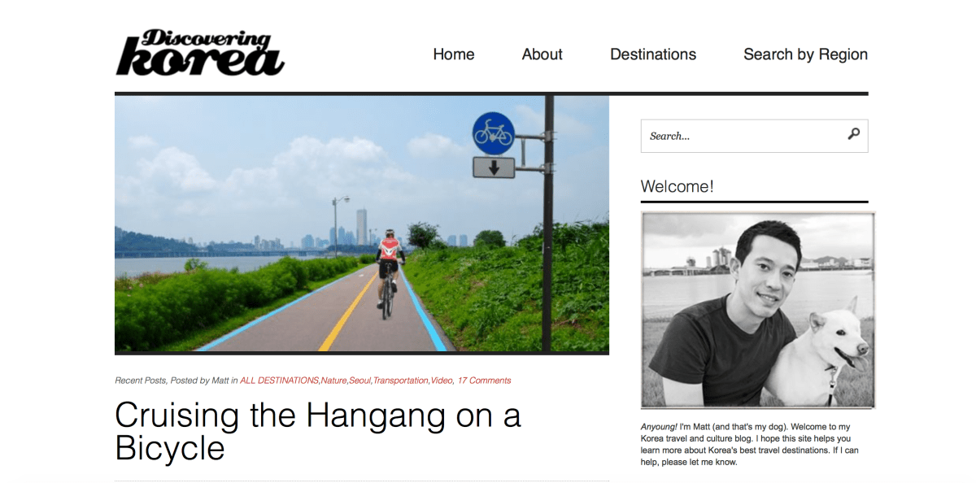
Task: Open the Home menu item
Action: [x=454, y=54]
